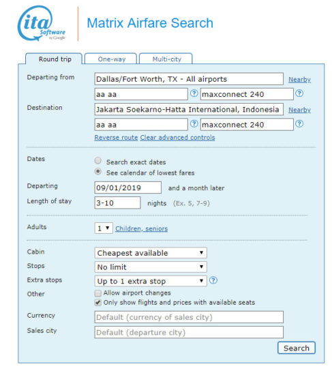This screenshot has height=375, width=332.
Task: Open help icon beside destination maxconnect field
Action: [299, 124]
